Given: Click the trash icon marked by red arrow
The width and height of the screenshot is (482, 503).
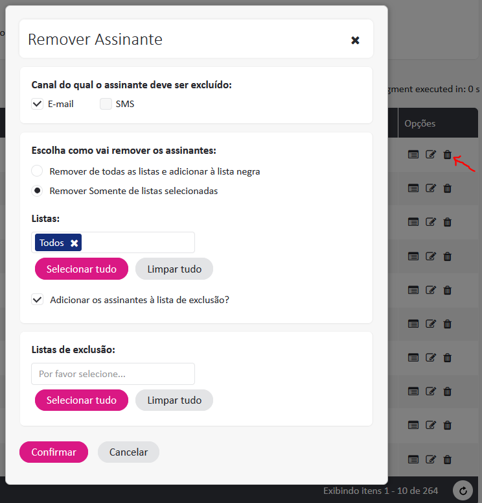Looking at the screenshot, I should [x=447, y=154].
